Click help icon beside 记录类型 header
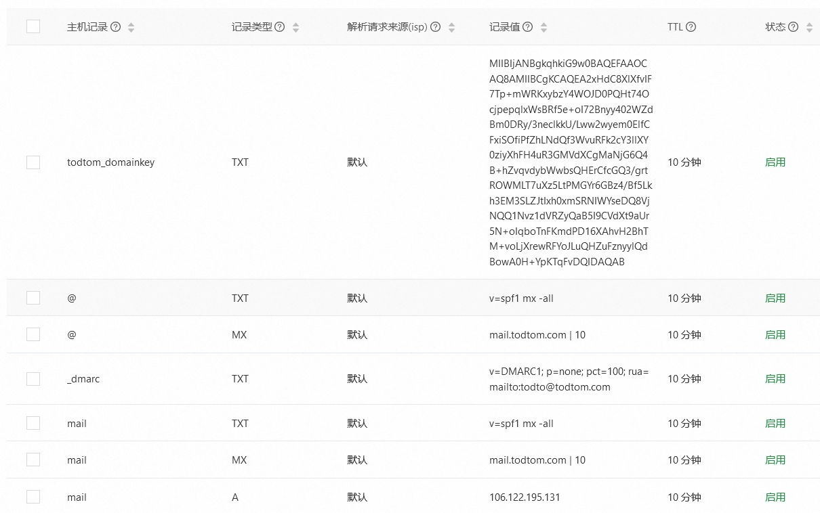820x513 pixels. pos(279,27)
